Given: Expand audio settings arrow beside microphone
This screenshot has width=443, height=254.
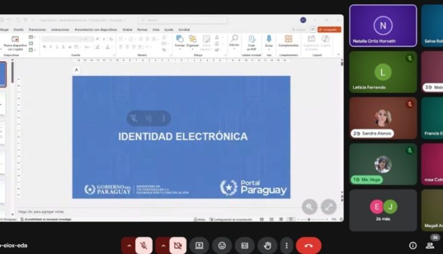Looking at the screenshot, I should (128, 245).
